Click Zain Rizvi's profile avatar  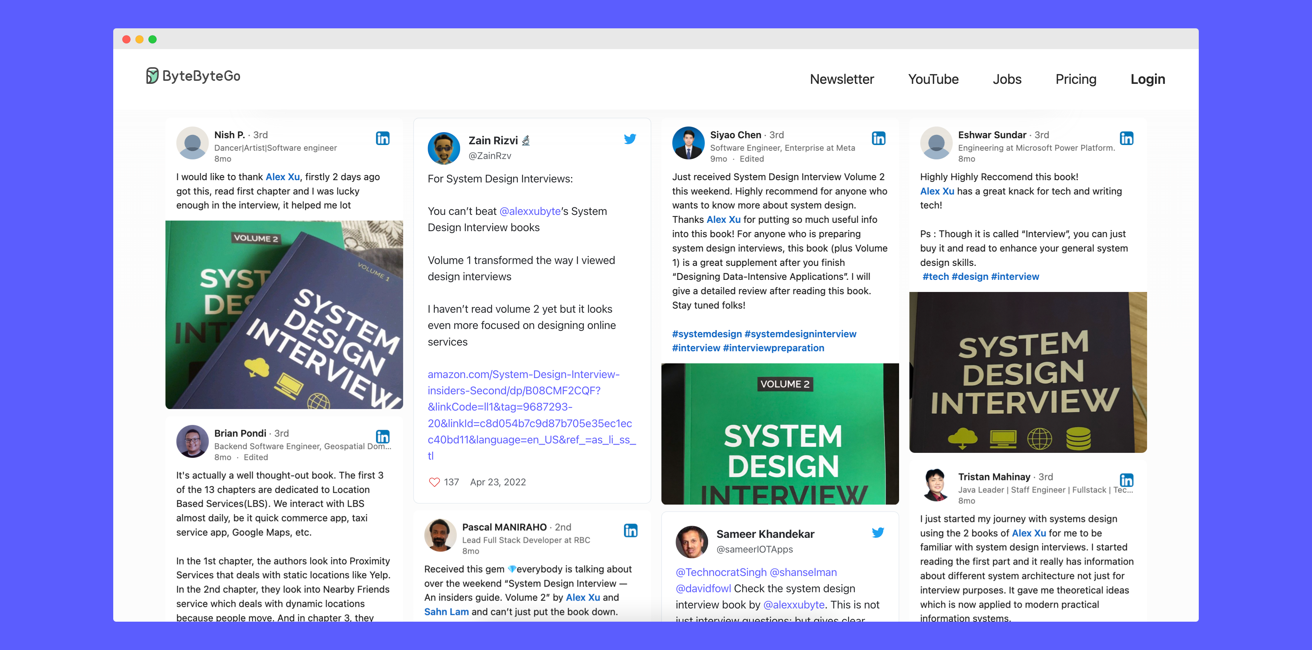(x=443, y=148)
